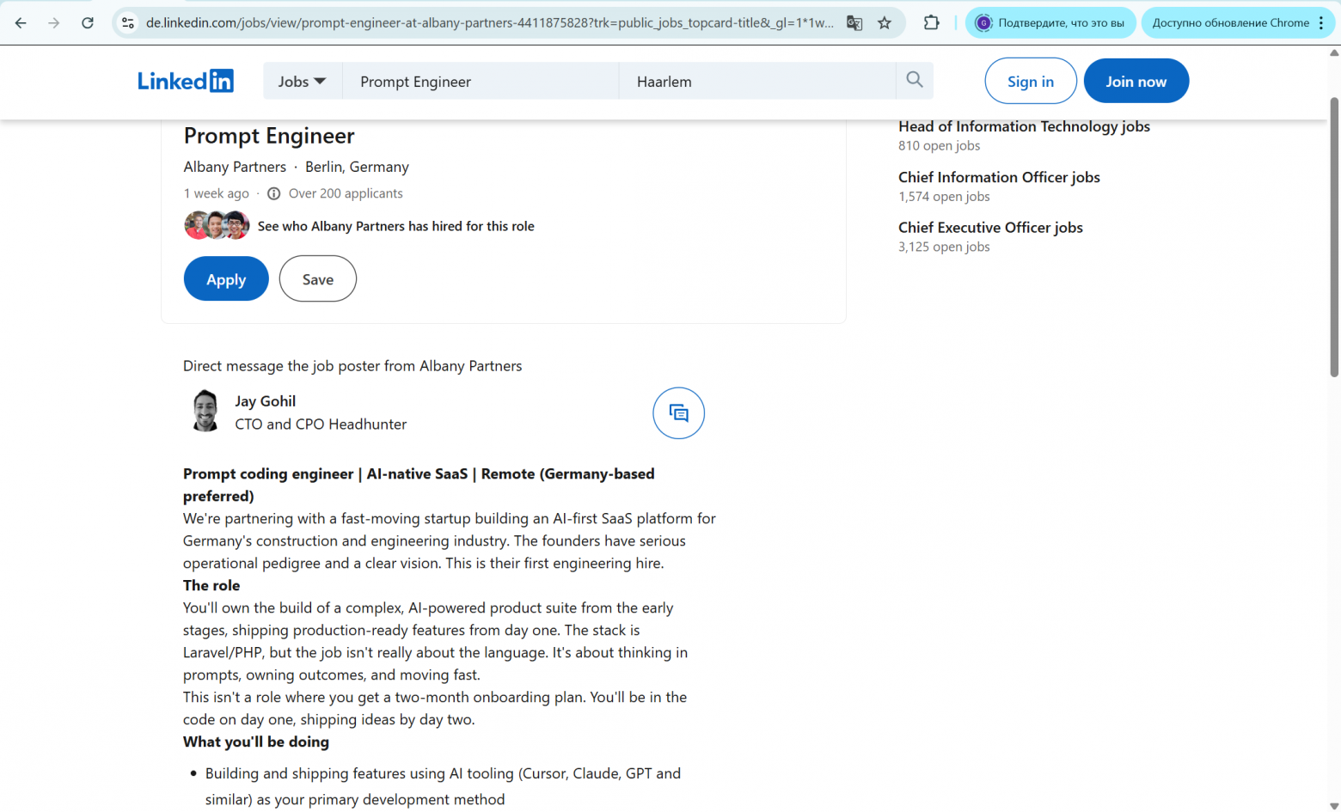Screen dimensions: 1341x812
Task: Click '1 week ago' posting date
Action: coord(217,193)
